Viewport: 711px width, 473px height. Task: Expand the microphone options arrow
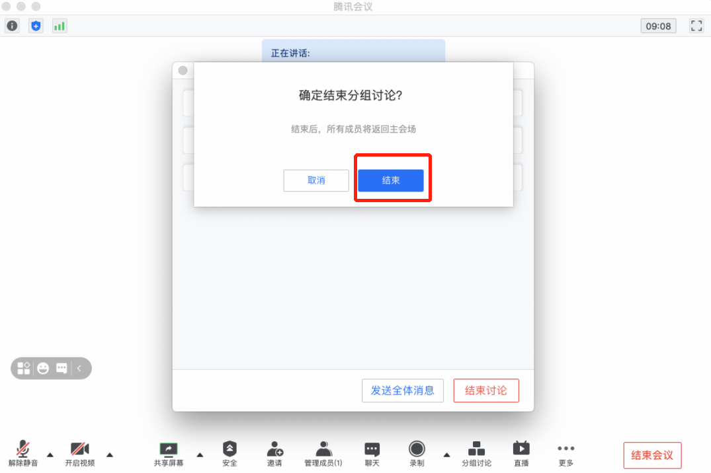50,455
